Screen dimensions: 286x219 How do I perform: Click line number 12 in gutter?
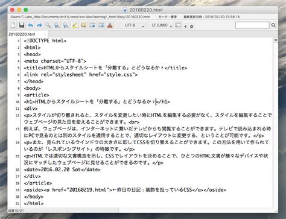coord(17,115)
